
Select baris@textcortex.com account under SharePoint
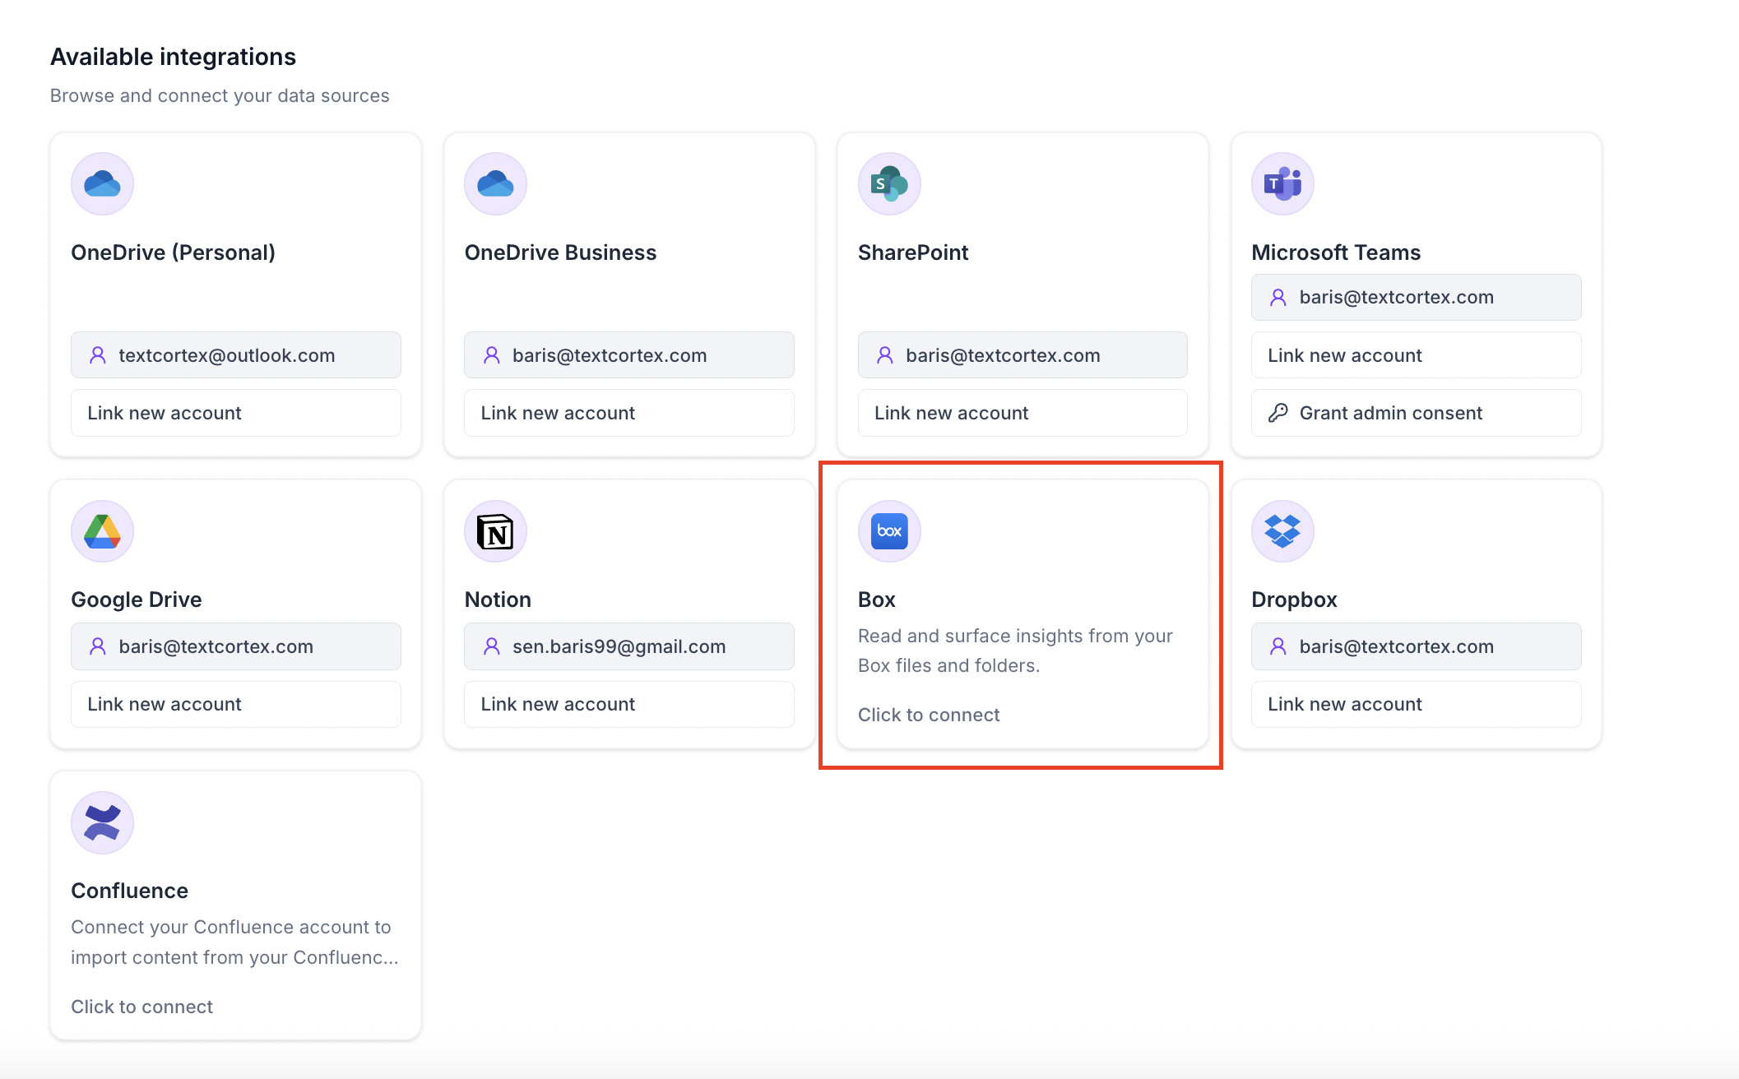coord(1023,355)
